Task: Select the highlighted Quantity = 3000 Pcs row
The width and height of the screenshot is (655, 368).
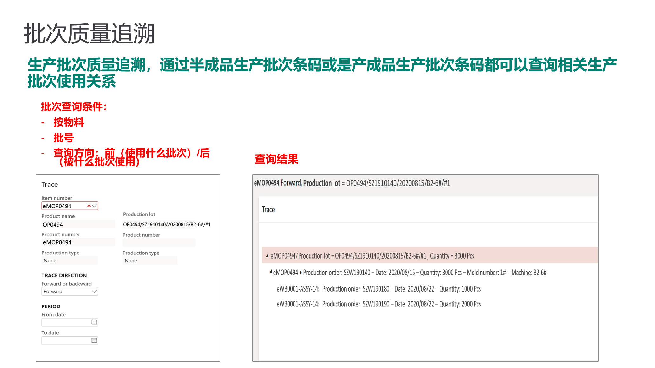Action: 430,255
